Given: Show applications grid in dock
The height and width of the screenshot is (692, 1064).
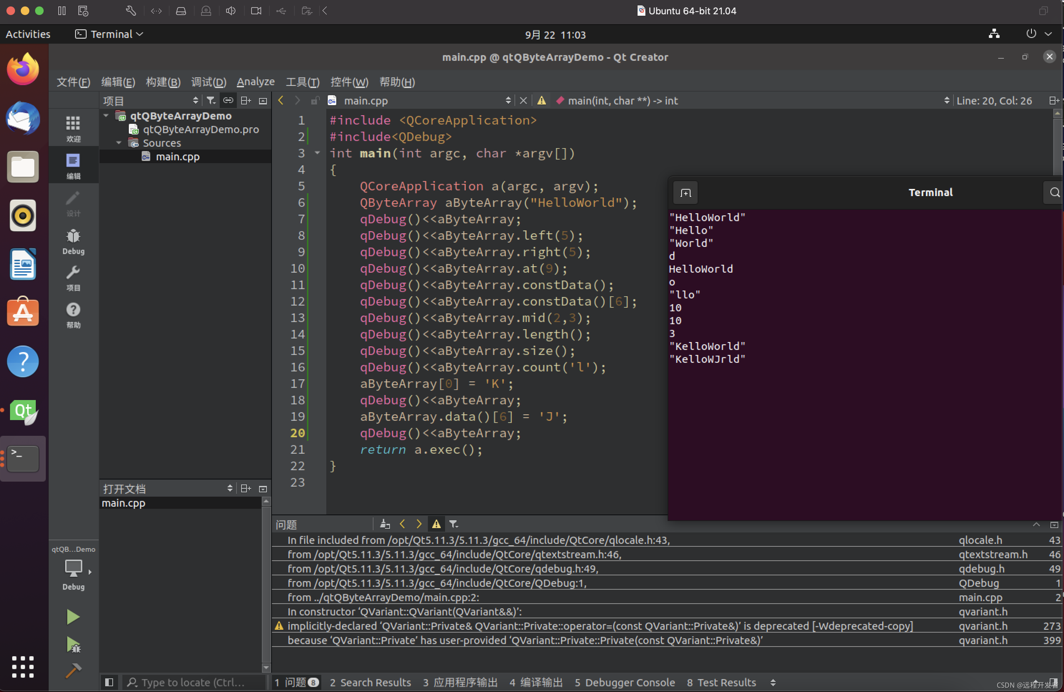Looking at the screenshot, I should coord(23,667).
